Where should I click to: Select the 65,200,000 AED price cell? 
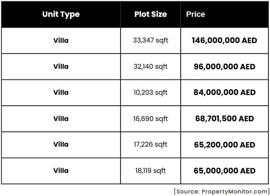click(224, 145)
